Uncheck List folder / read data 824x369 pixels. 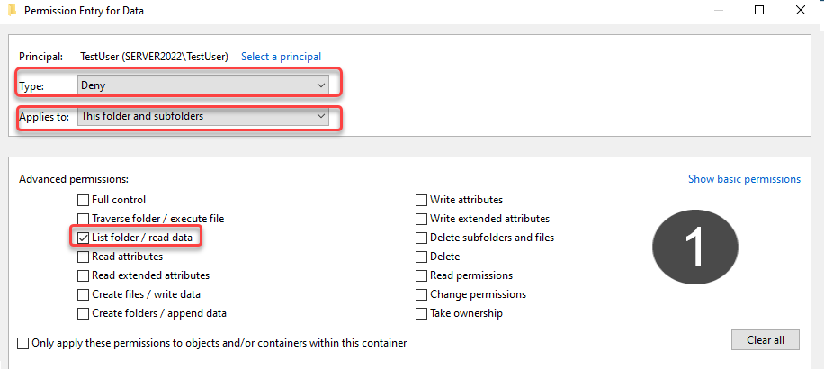point(83,238)
